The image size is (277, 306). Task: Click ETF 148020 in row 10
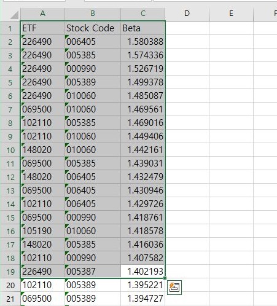click(42, 150)
